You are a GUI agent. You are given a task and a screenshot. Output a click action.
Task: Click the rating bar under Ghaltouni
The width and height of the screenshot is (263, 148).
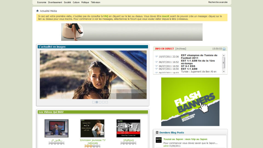click(128, 143)
